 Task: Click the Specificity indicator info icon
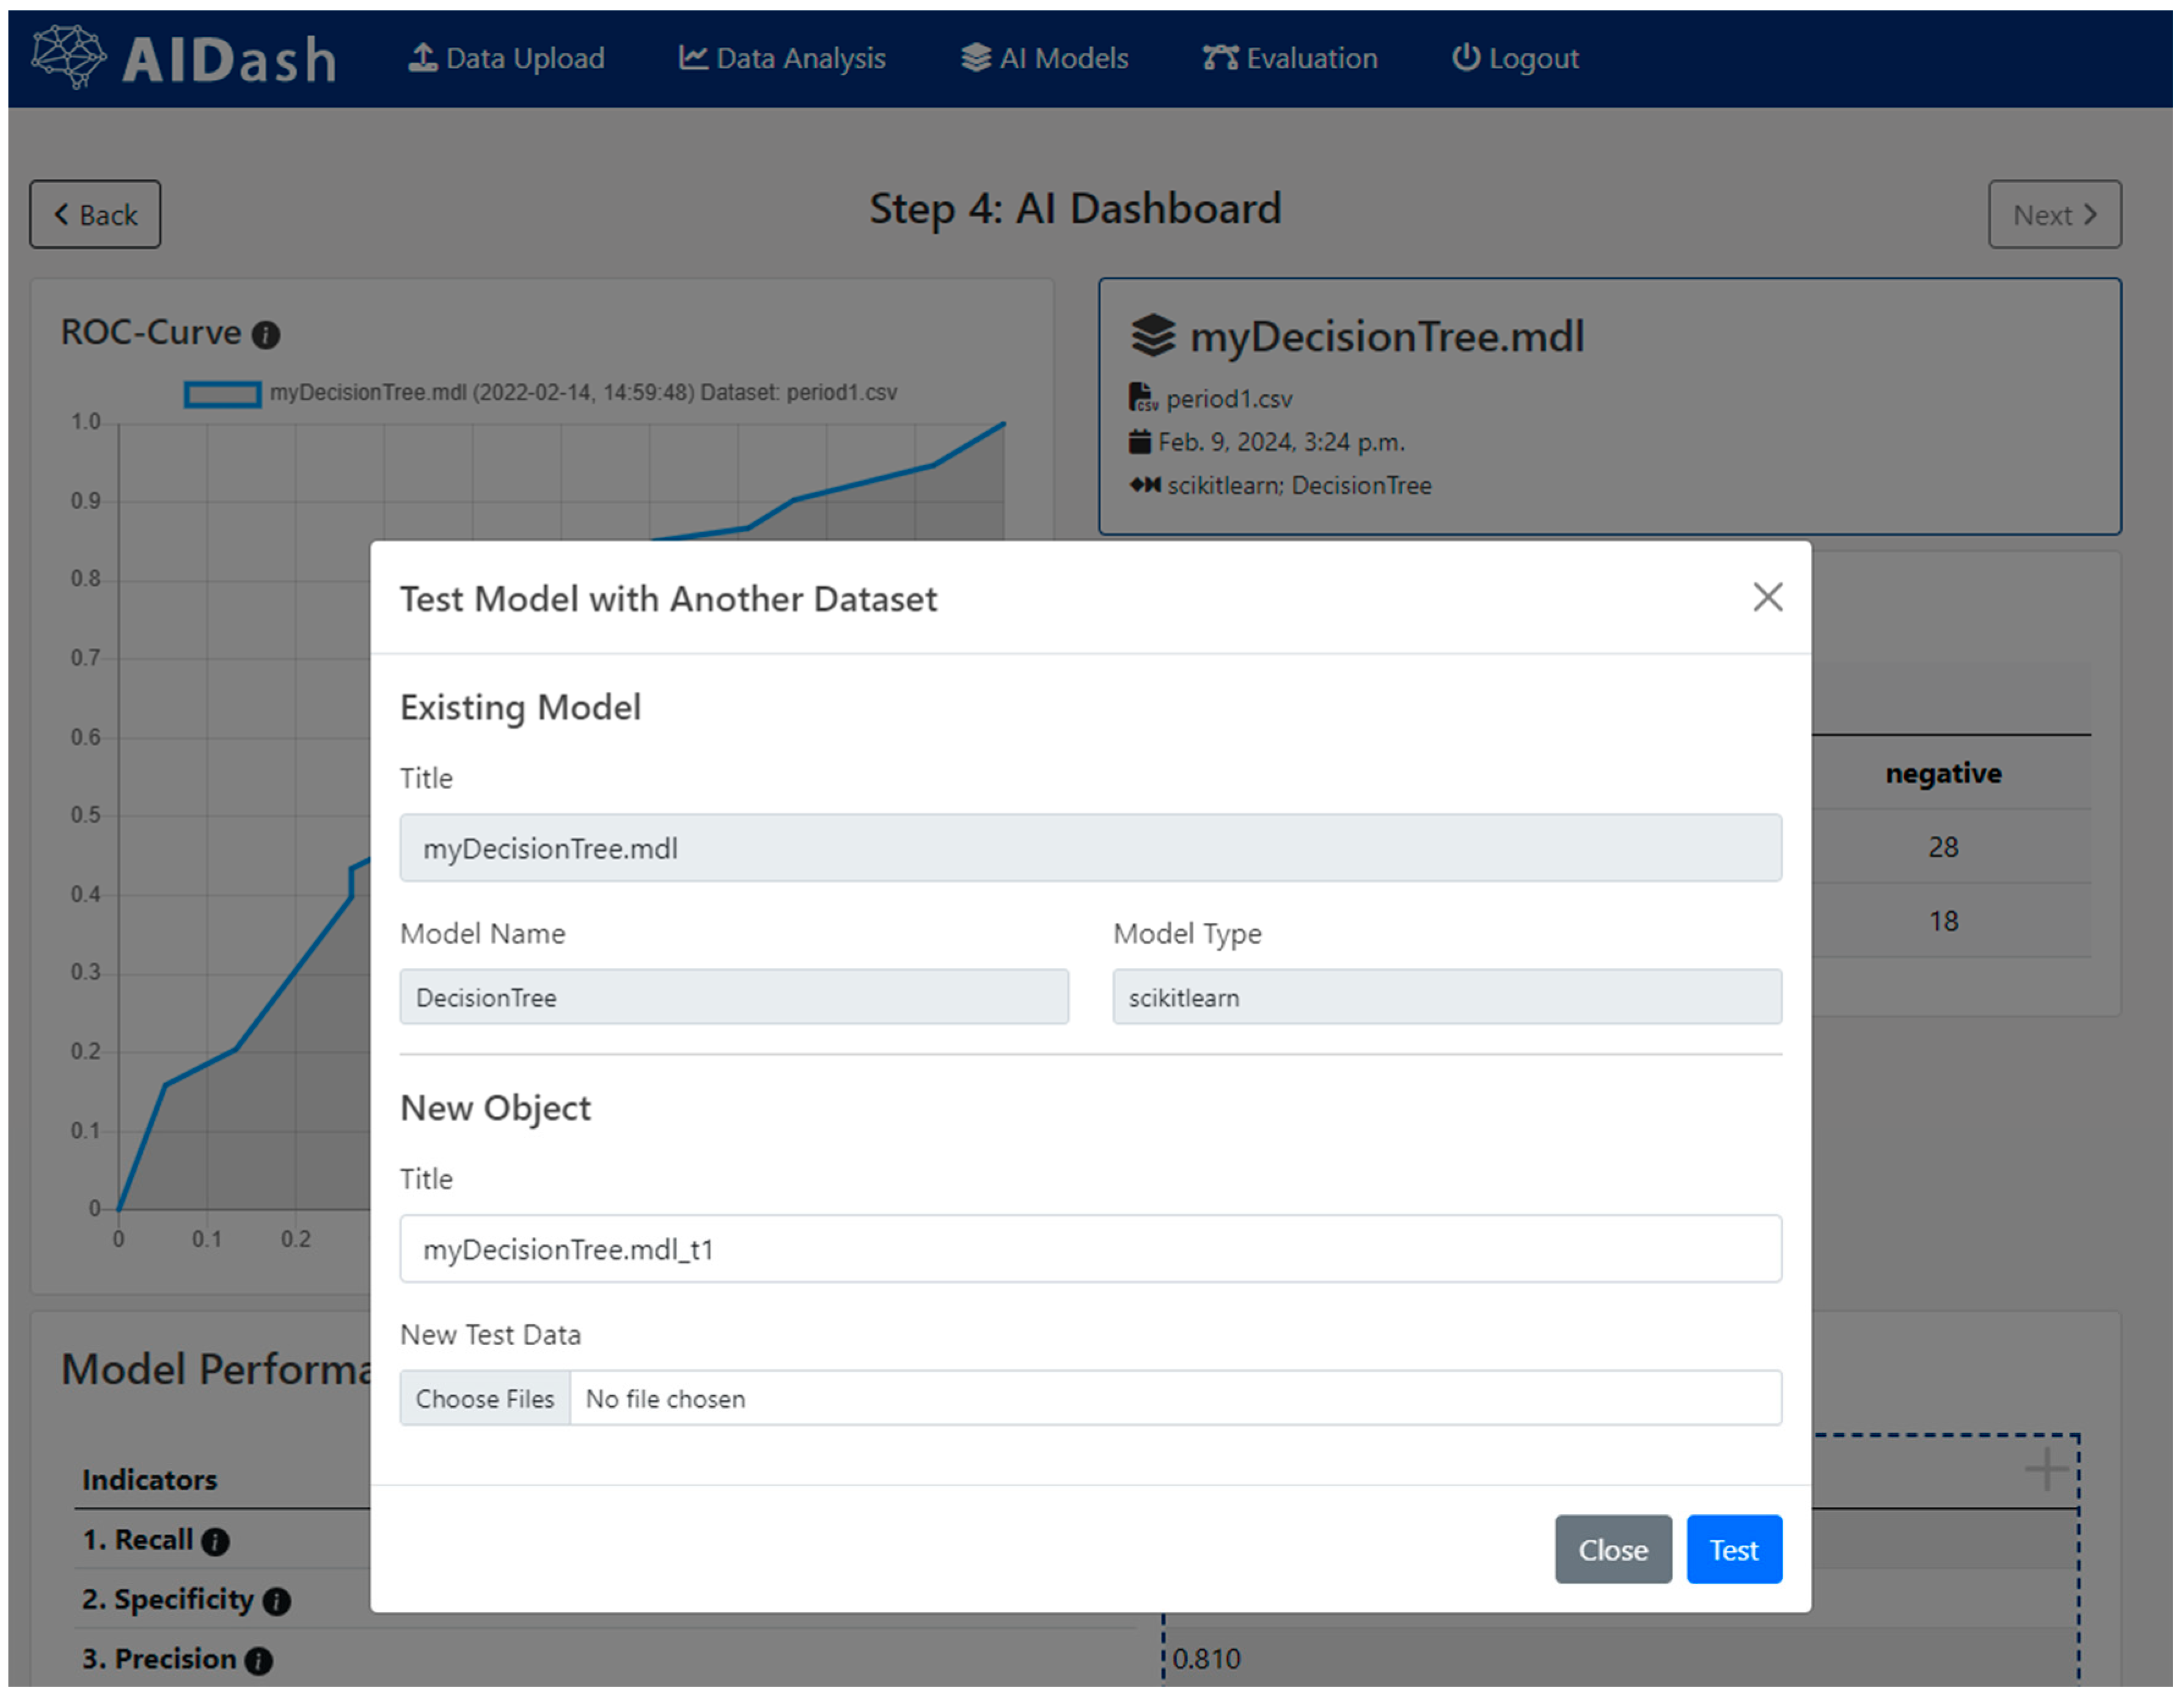pyautogui.click(x=277, y=1602)
